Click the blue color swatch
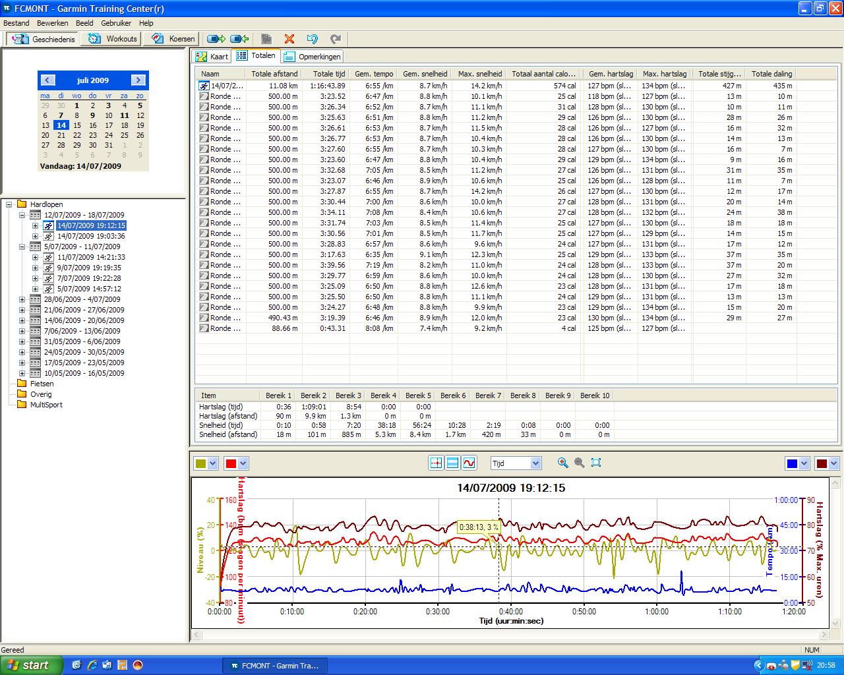The width and height of the screenshot is (844, 675). [791, 463]
